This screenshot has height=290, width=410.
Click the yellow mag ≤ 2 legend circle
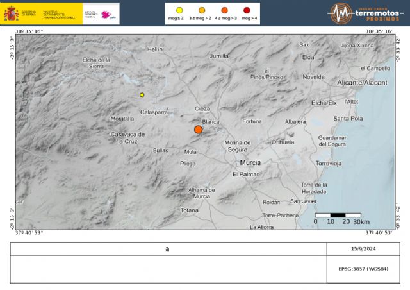tap(179, 10)
